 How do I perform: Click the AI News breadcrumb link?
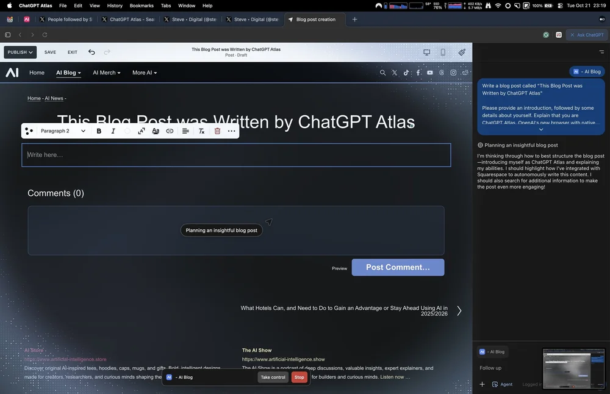click(x=54, y=98)
